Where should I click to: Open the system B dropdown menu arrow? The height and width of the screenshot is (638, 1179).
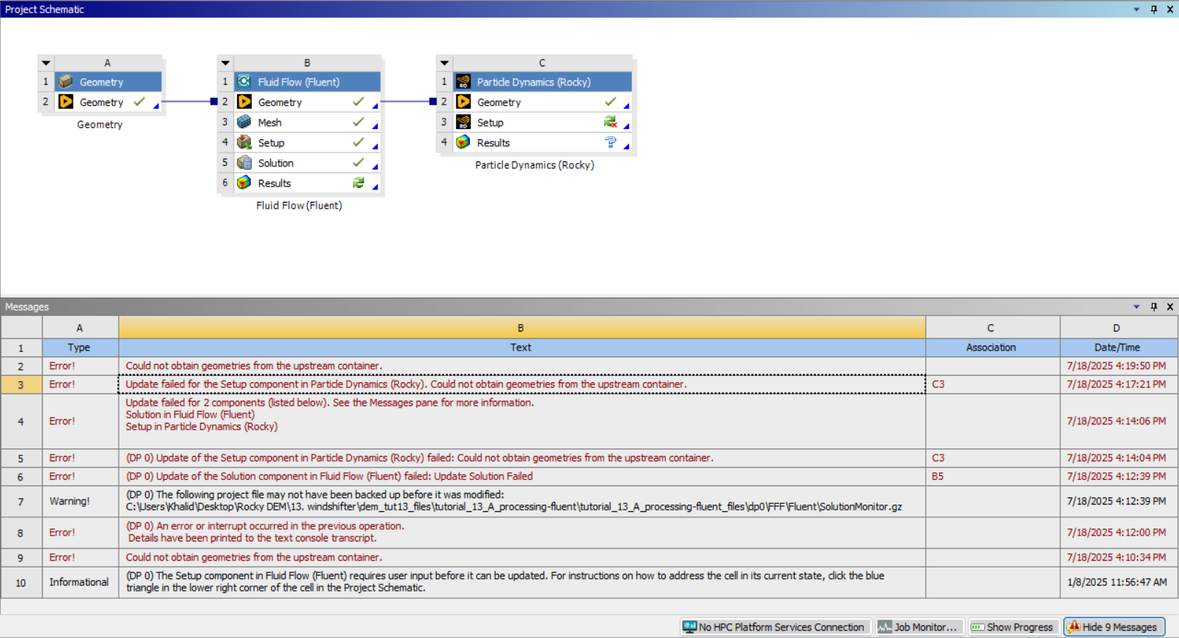(x=225, y=63)
